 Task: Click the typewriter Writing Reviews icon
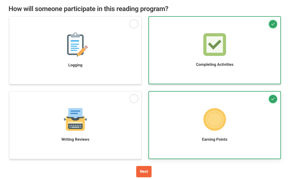click(x=75, y=119)
